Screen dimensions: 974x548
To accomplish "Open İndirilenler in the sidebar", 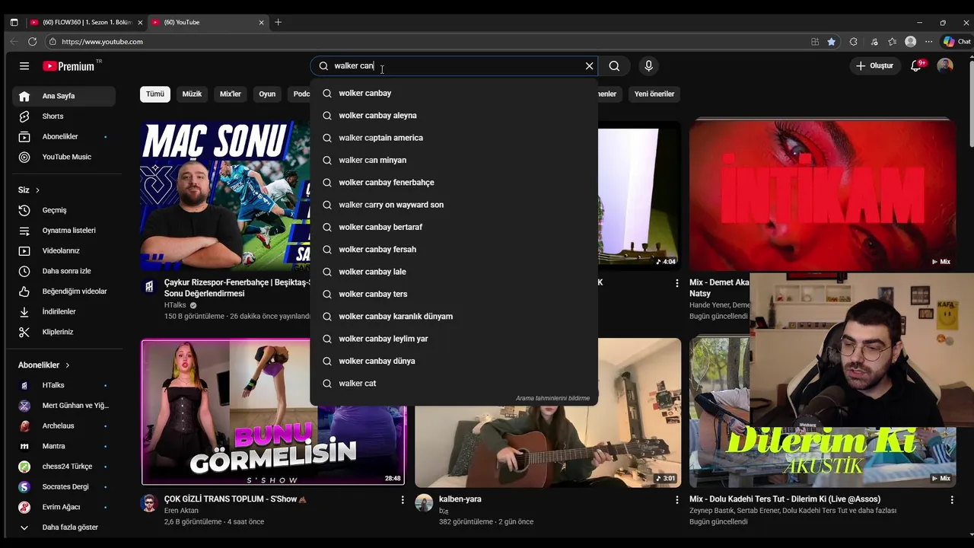I will coord(64,311).
